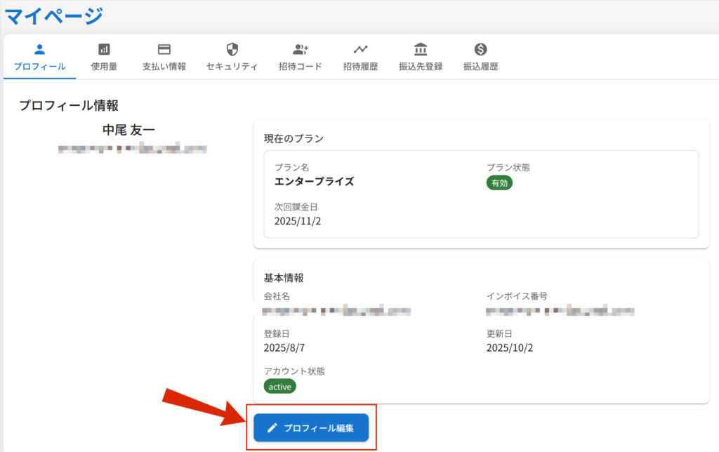Click the user name 中尾 友一
The width and height of the screenshot is (719, 452).
128,130
